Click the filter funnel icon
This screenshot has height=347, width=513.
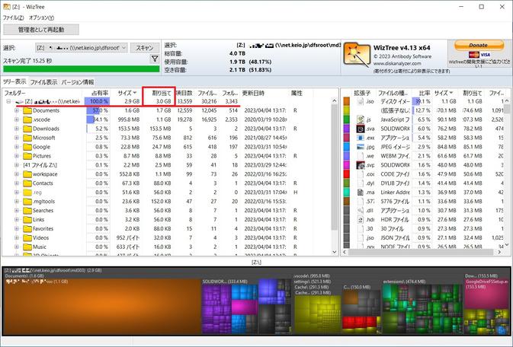coord(155,59)
